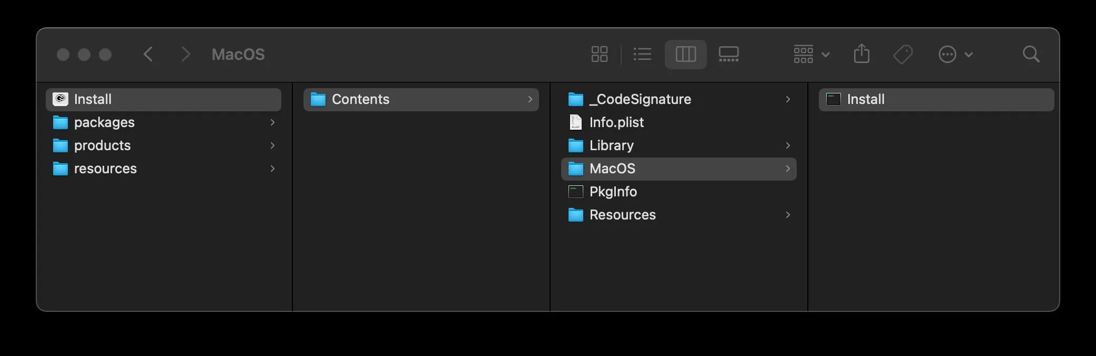Image resolution: width=1096 pixels, height=356 pixels.
Task: Open the Library folder
Action: click(611, 145)
